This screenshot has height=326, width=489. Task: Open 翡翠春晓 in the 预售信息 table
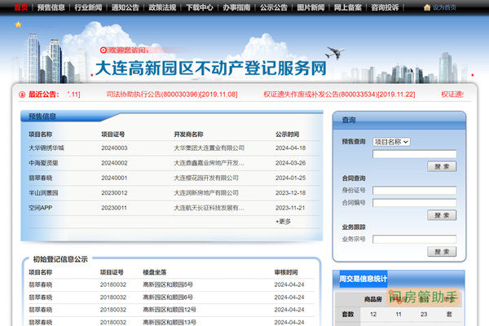coord(41,178)
